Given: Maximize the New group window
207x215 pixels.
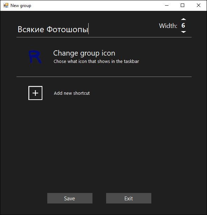Looking at the screenshot, I should point(182,6).
